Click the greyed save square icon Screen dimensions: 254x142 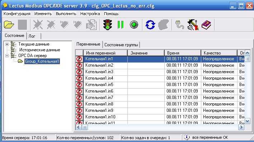(22, 25)
